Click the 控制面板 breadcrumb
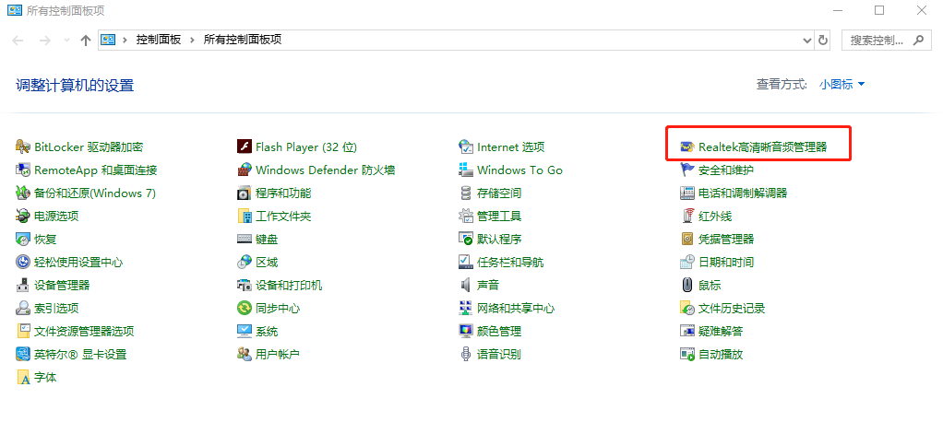 point(159,41)
